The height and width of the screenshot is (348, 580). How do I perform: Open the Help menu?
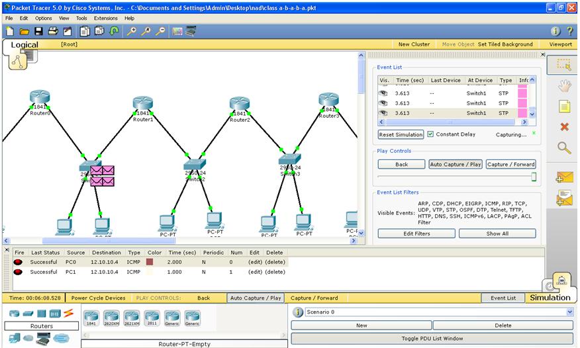(x=129, y=18)
